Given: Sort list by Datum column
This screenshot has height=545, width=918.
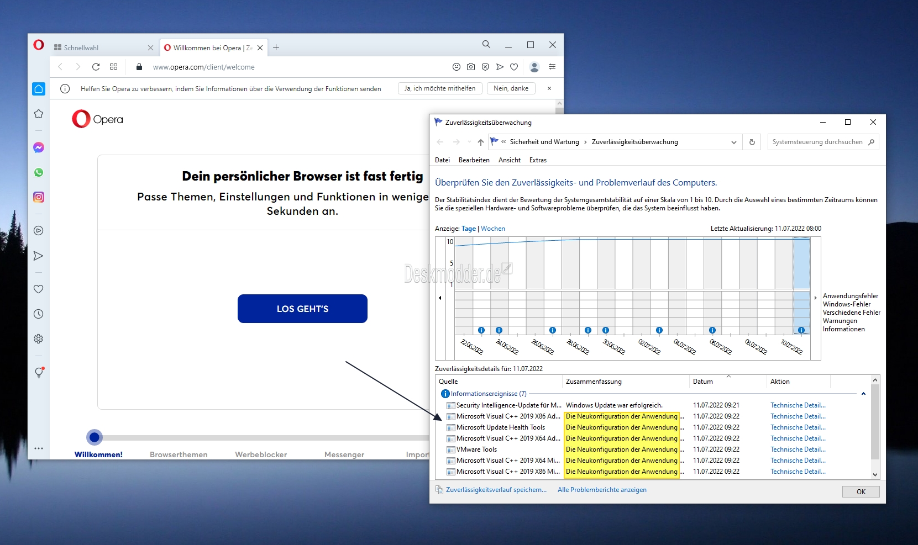Looking at the screenshot, I should 728,382.
